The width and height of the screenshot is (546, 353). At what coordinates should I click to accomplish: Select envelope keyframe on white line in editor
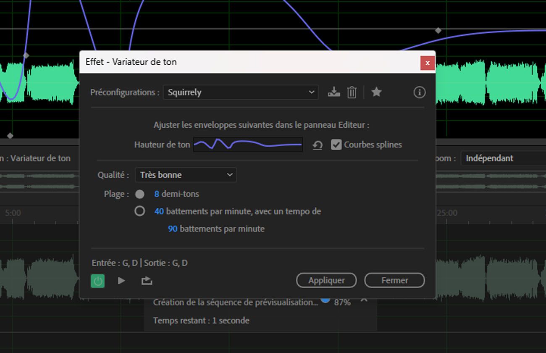point(438,30)
